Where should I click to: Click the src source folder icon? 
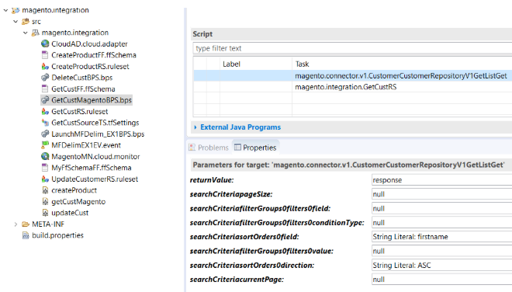tap(25, 22)
